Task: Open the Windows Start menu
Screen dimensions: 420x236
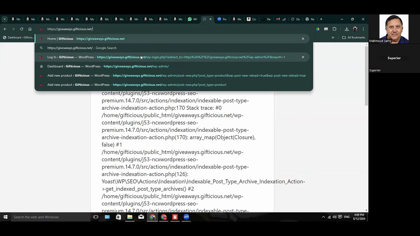Action: coord(5,217)
